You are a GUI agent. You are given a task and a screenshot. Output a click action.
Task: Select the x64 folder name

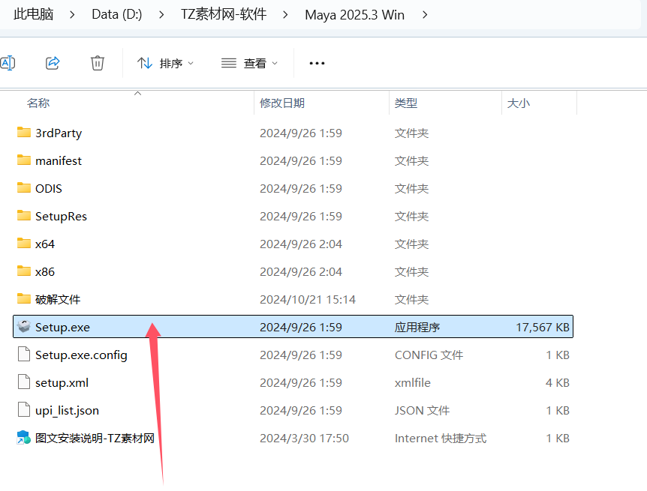[x=45, y=244]
